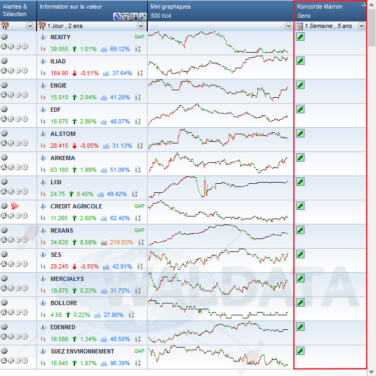The height and width of the screenshot is (376, 376).
Task: Open info icon for ENGIE
Action: point(43,85)
